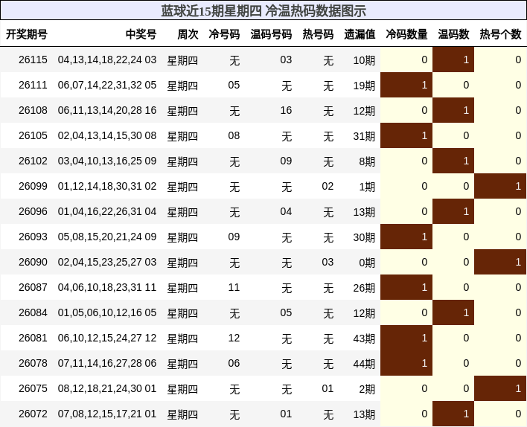This screenshot has height=427, width=527.
Task: Select omission value 31期
Action: click(x=364, y=136)
